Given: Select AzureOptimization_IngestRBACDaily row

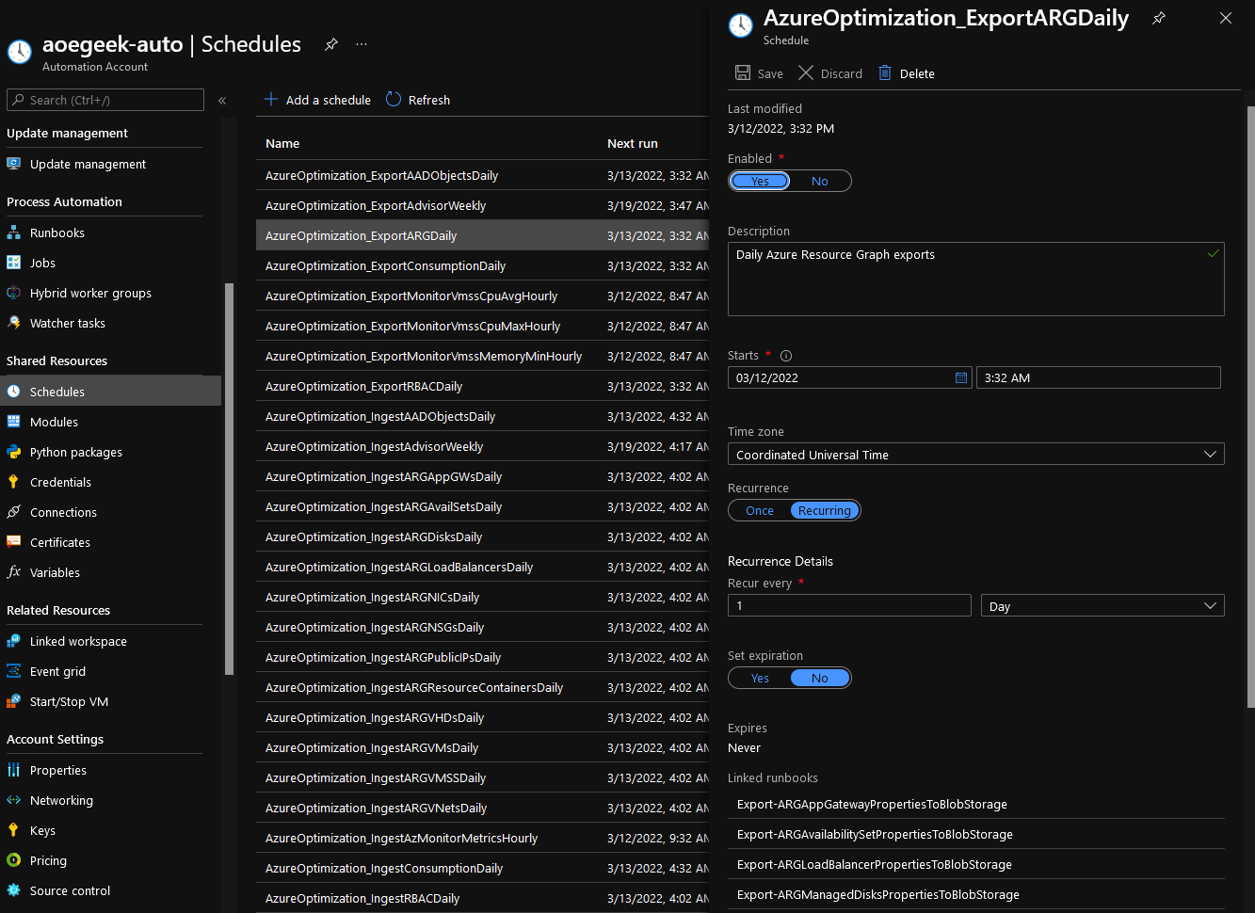Looking at the screenshot, I should [482, 898].
